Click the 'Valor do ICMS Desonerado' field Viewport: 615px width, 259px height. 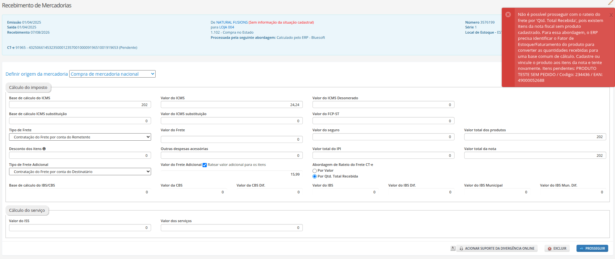[x=383, y=105]
